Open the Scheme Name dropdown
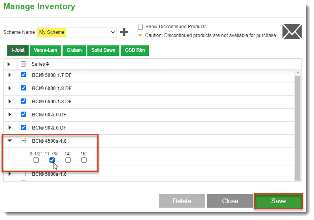Image resolution: width=314 pixels, height=220 pixels. [x=77, y=32]
